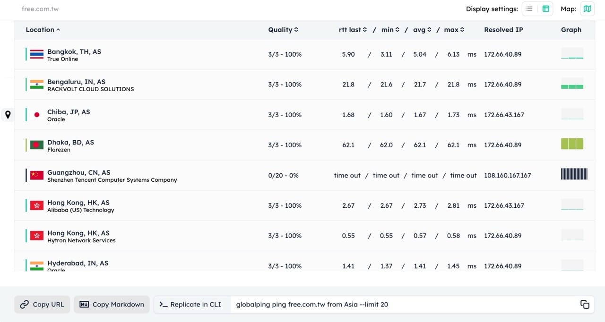The height and width of the screenshot is (322, 605).
Task: Click the location pin icon on left edge
Action: click(x=8, y=114)
